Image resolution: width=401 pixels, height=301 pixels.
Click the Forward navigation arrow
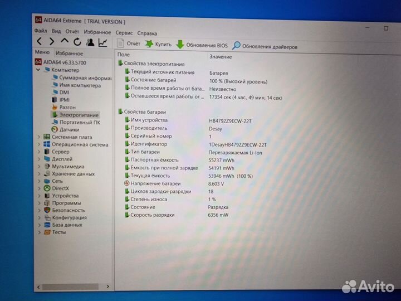point(52,42)
